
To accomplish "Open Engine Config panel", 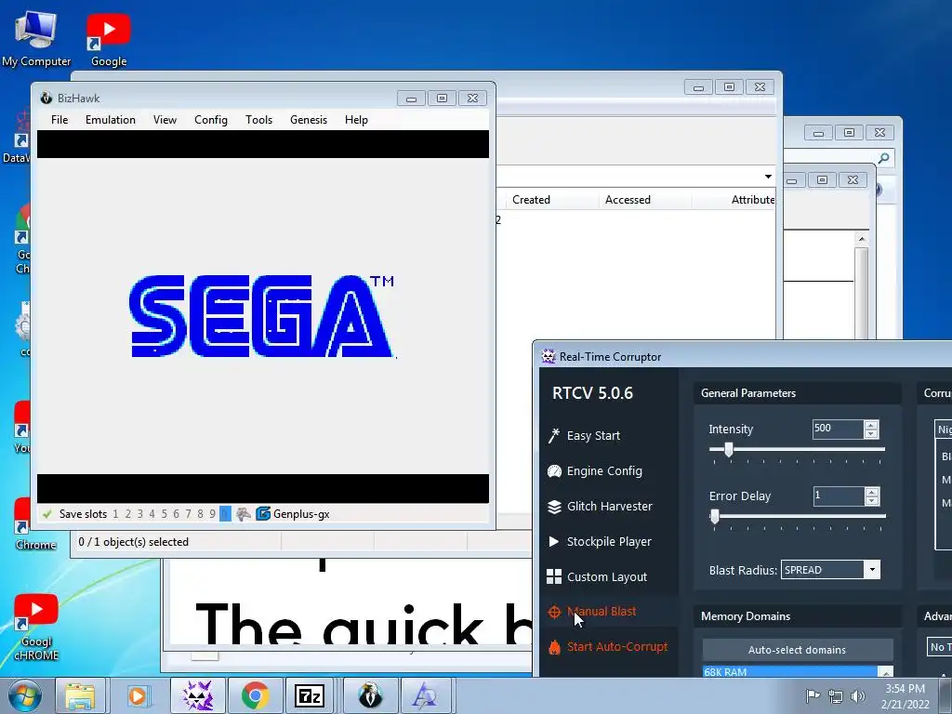I will pos(594,471).
